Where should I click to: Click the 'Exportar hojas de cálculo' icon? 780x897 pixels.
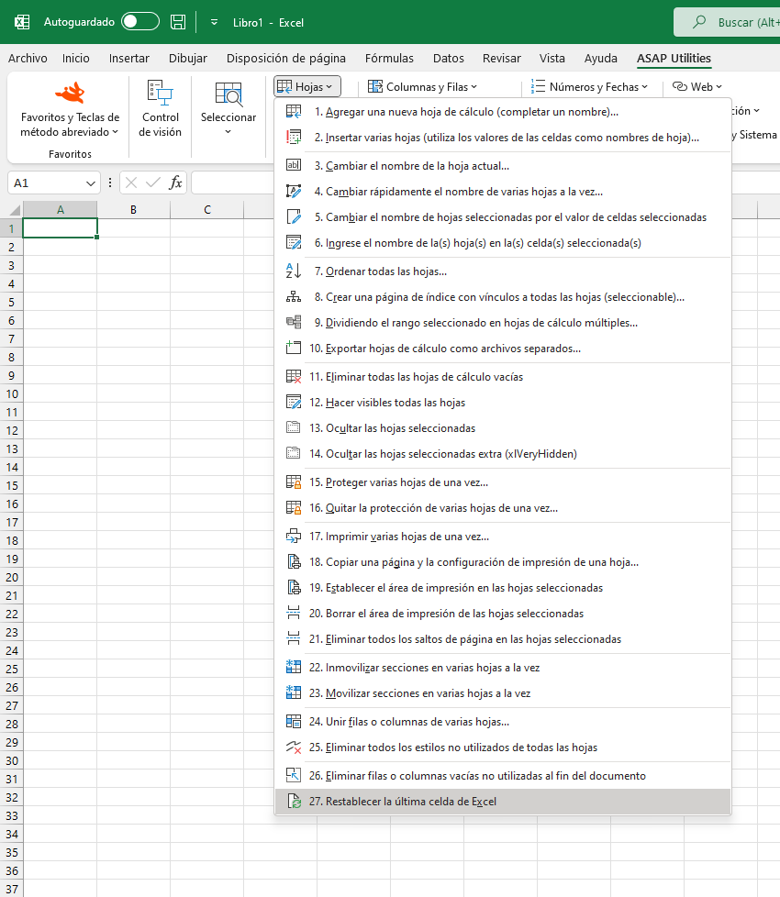pos(294,348)
